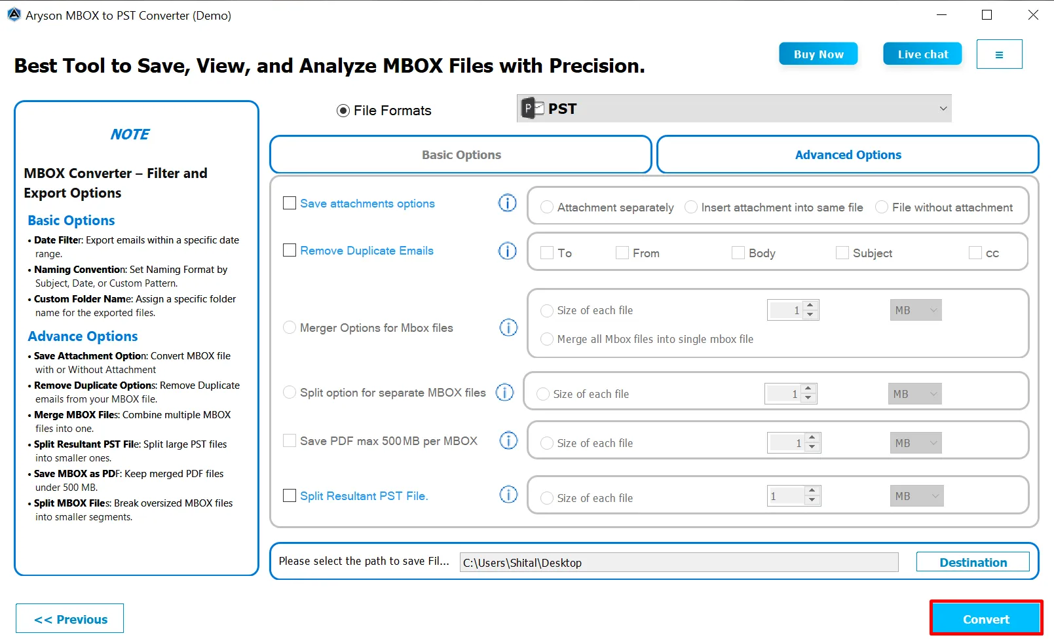The image size is (1054, 644).
Task: Check the Split Resultant PST File box
Action: point(290,495)
